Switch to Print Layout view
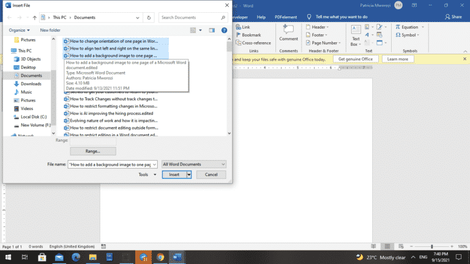The image size is (470, 264). (x=387, y=246)
